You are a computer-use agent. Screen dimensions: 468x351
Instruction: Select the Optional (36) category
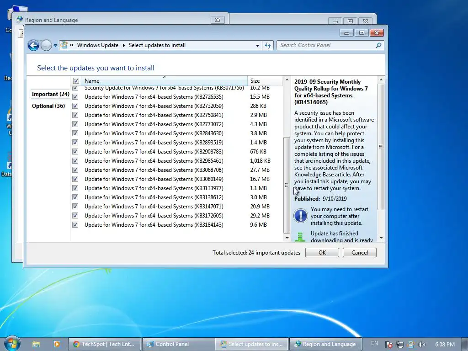click(48, 106)
